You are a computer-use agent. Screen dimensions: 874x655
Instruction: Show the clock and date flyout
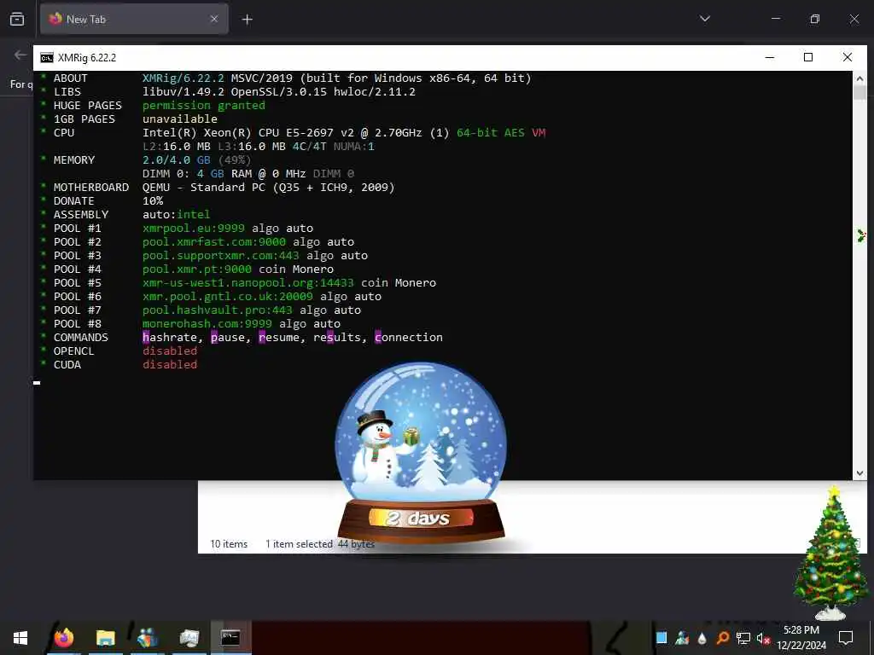point(801,638)
